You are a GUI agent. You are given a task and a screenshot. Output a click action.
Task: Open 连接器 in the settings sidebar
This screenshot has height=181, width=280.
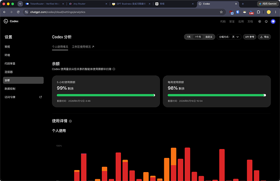click(x=23, y=72)
